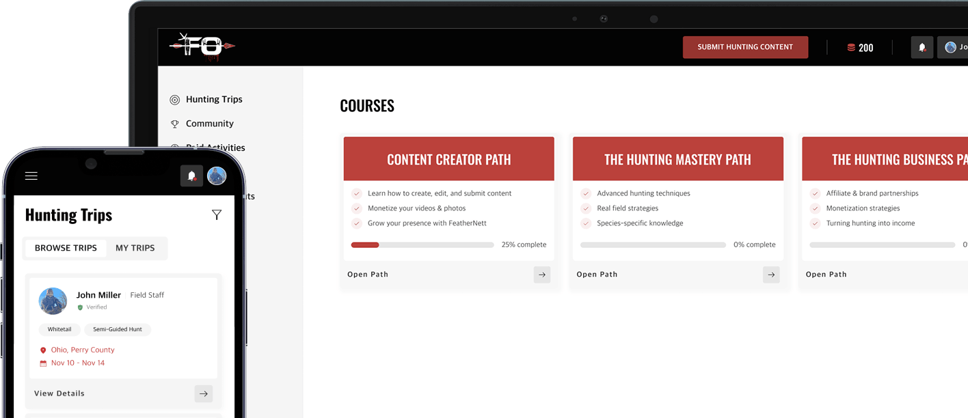Screen dimensions: 968x418
Task: Click the 25% complete progress bar
Action: click(x=422, y=245)
